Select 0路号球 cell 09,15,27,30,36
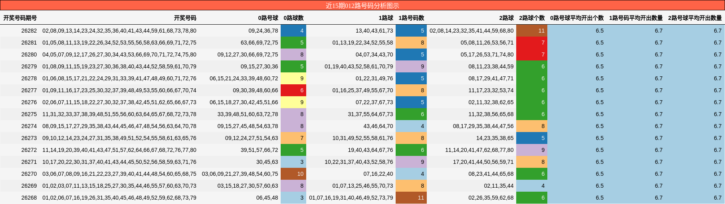The width and height of the screenshot is (725, 204). click(x=259, y=66)
